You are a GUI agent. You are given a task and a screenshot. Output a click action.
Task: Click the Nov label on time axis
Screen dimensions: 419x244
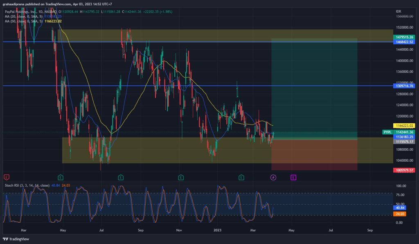click(179, 230)
